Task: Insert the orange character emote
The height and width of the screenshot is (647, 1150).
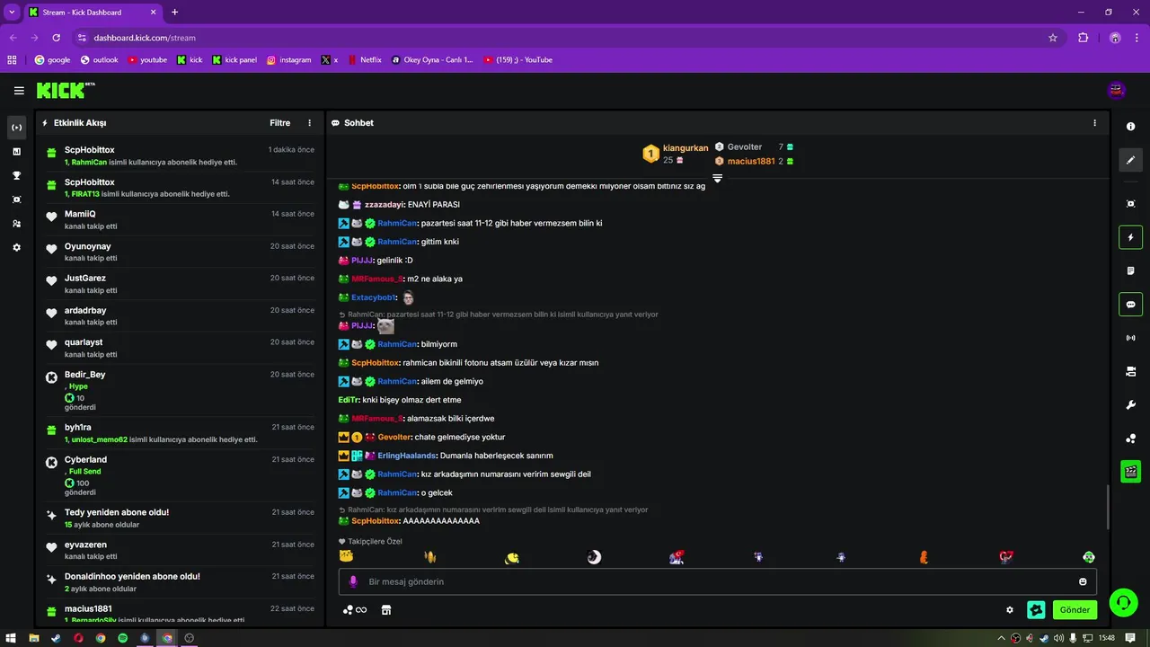Action: (924, 557)
